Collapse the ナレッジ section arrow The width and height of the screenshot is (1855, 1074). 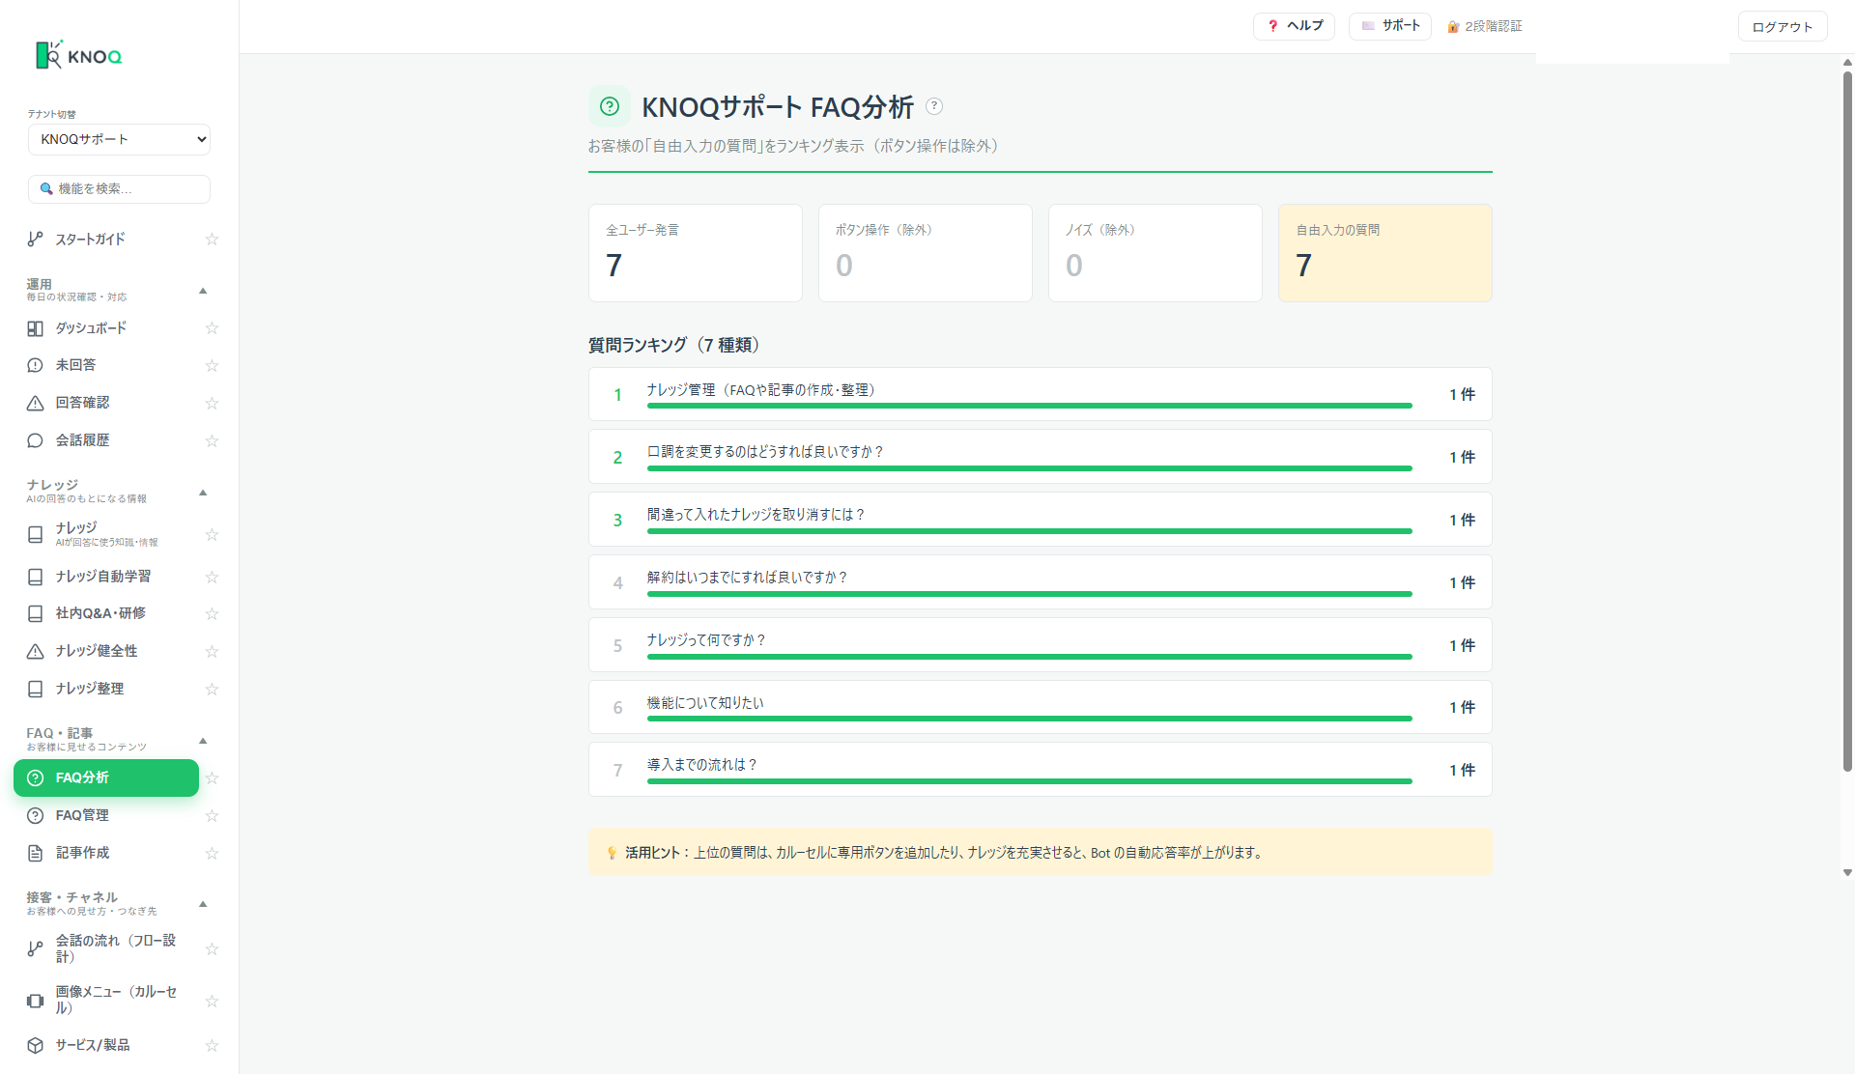203,493
